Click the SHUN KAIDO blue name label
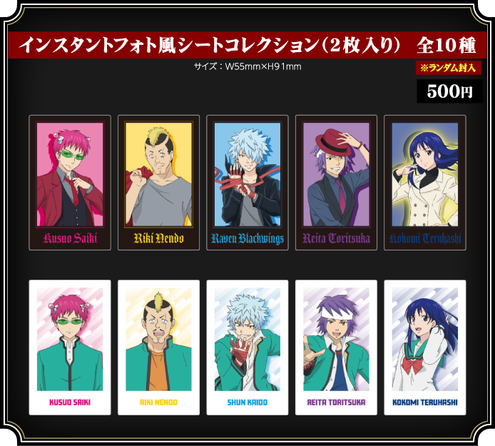This screenshot has width=495, height=446. point(247,402)
